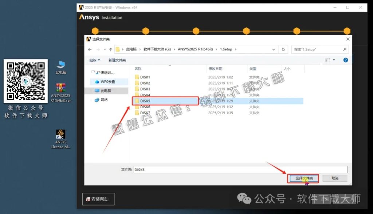373x214 pixels.
Task: Confirm with the 选择文件夹 button
Action: click(x=303, y=178)
